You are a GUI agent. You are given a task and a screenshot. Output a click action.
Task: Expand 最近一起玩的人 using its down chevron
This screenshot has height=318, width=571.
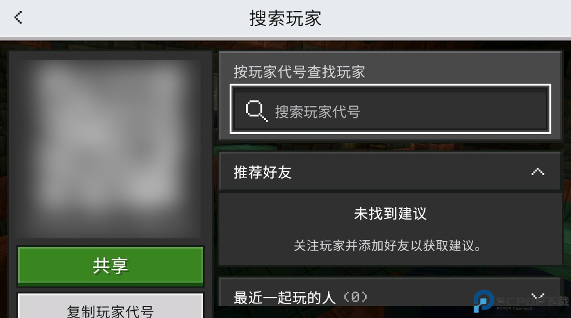(538, 296)
